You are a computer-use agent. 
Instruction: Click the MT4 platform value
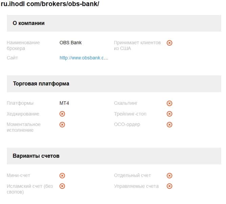pos(64,103)
